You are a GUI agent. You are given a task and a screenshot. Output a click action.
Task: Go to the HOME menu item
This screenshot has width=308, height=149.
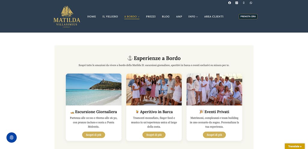(x=91, y=16)
